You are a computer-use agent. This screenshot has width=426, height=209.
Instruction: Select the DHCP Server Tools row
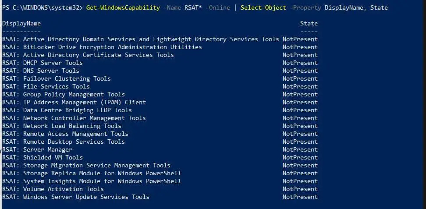point(42,63)
